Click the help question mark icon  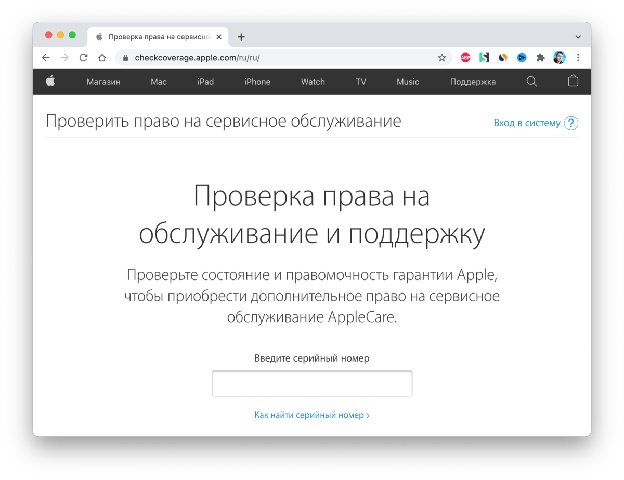click(x=571, y=123)
